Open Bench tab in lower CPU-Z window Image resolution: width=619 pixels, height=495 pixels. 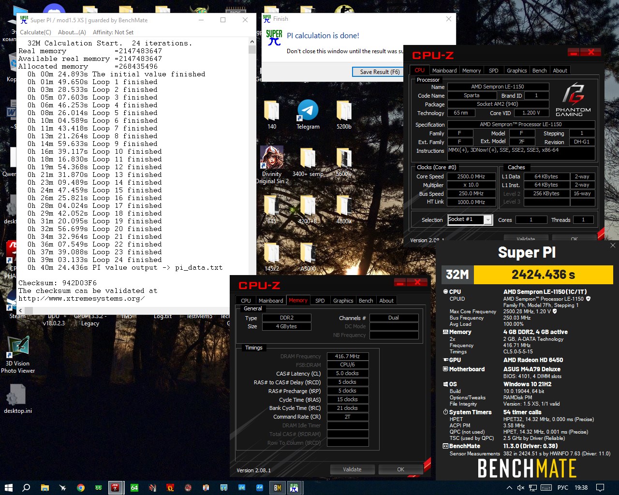pyautogui.click(x=366, y=300)
